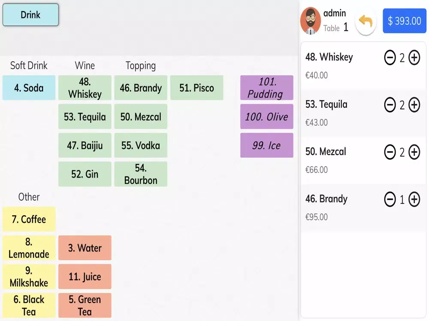Add 7. Coffee to the order
The image size is (429, 321).
(29, 219)
